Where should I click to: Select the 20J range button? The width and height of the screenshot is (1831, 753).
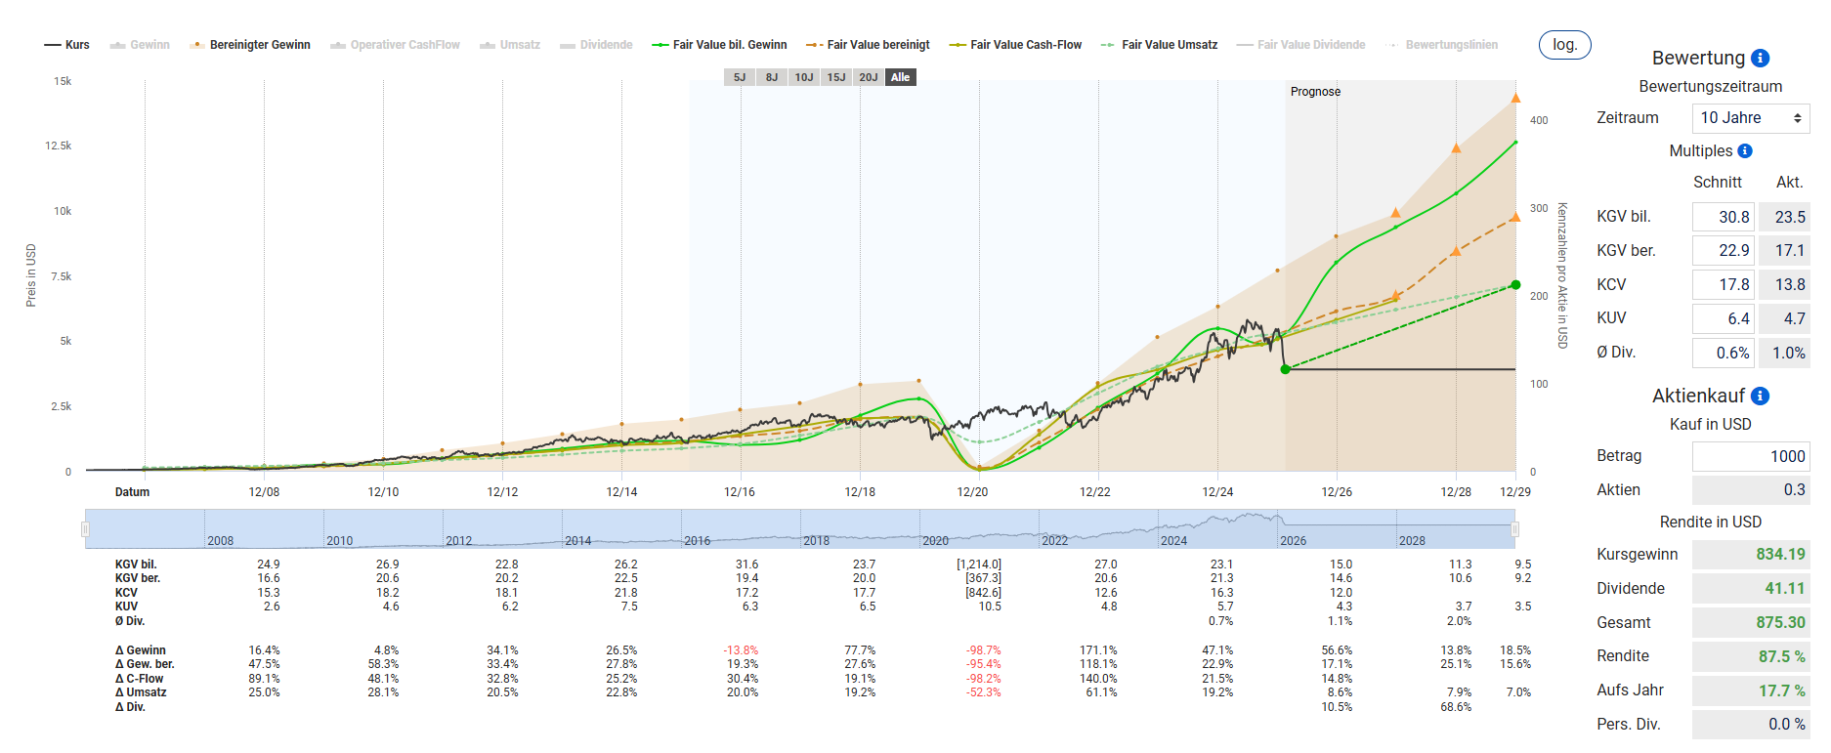[x=868, y=77]
